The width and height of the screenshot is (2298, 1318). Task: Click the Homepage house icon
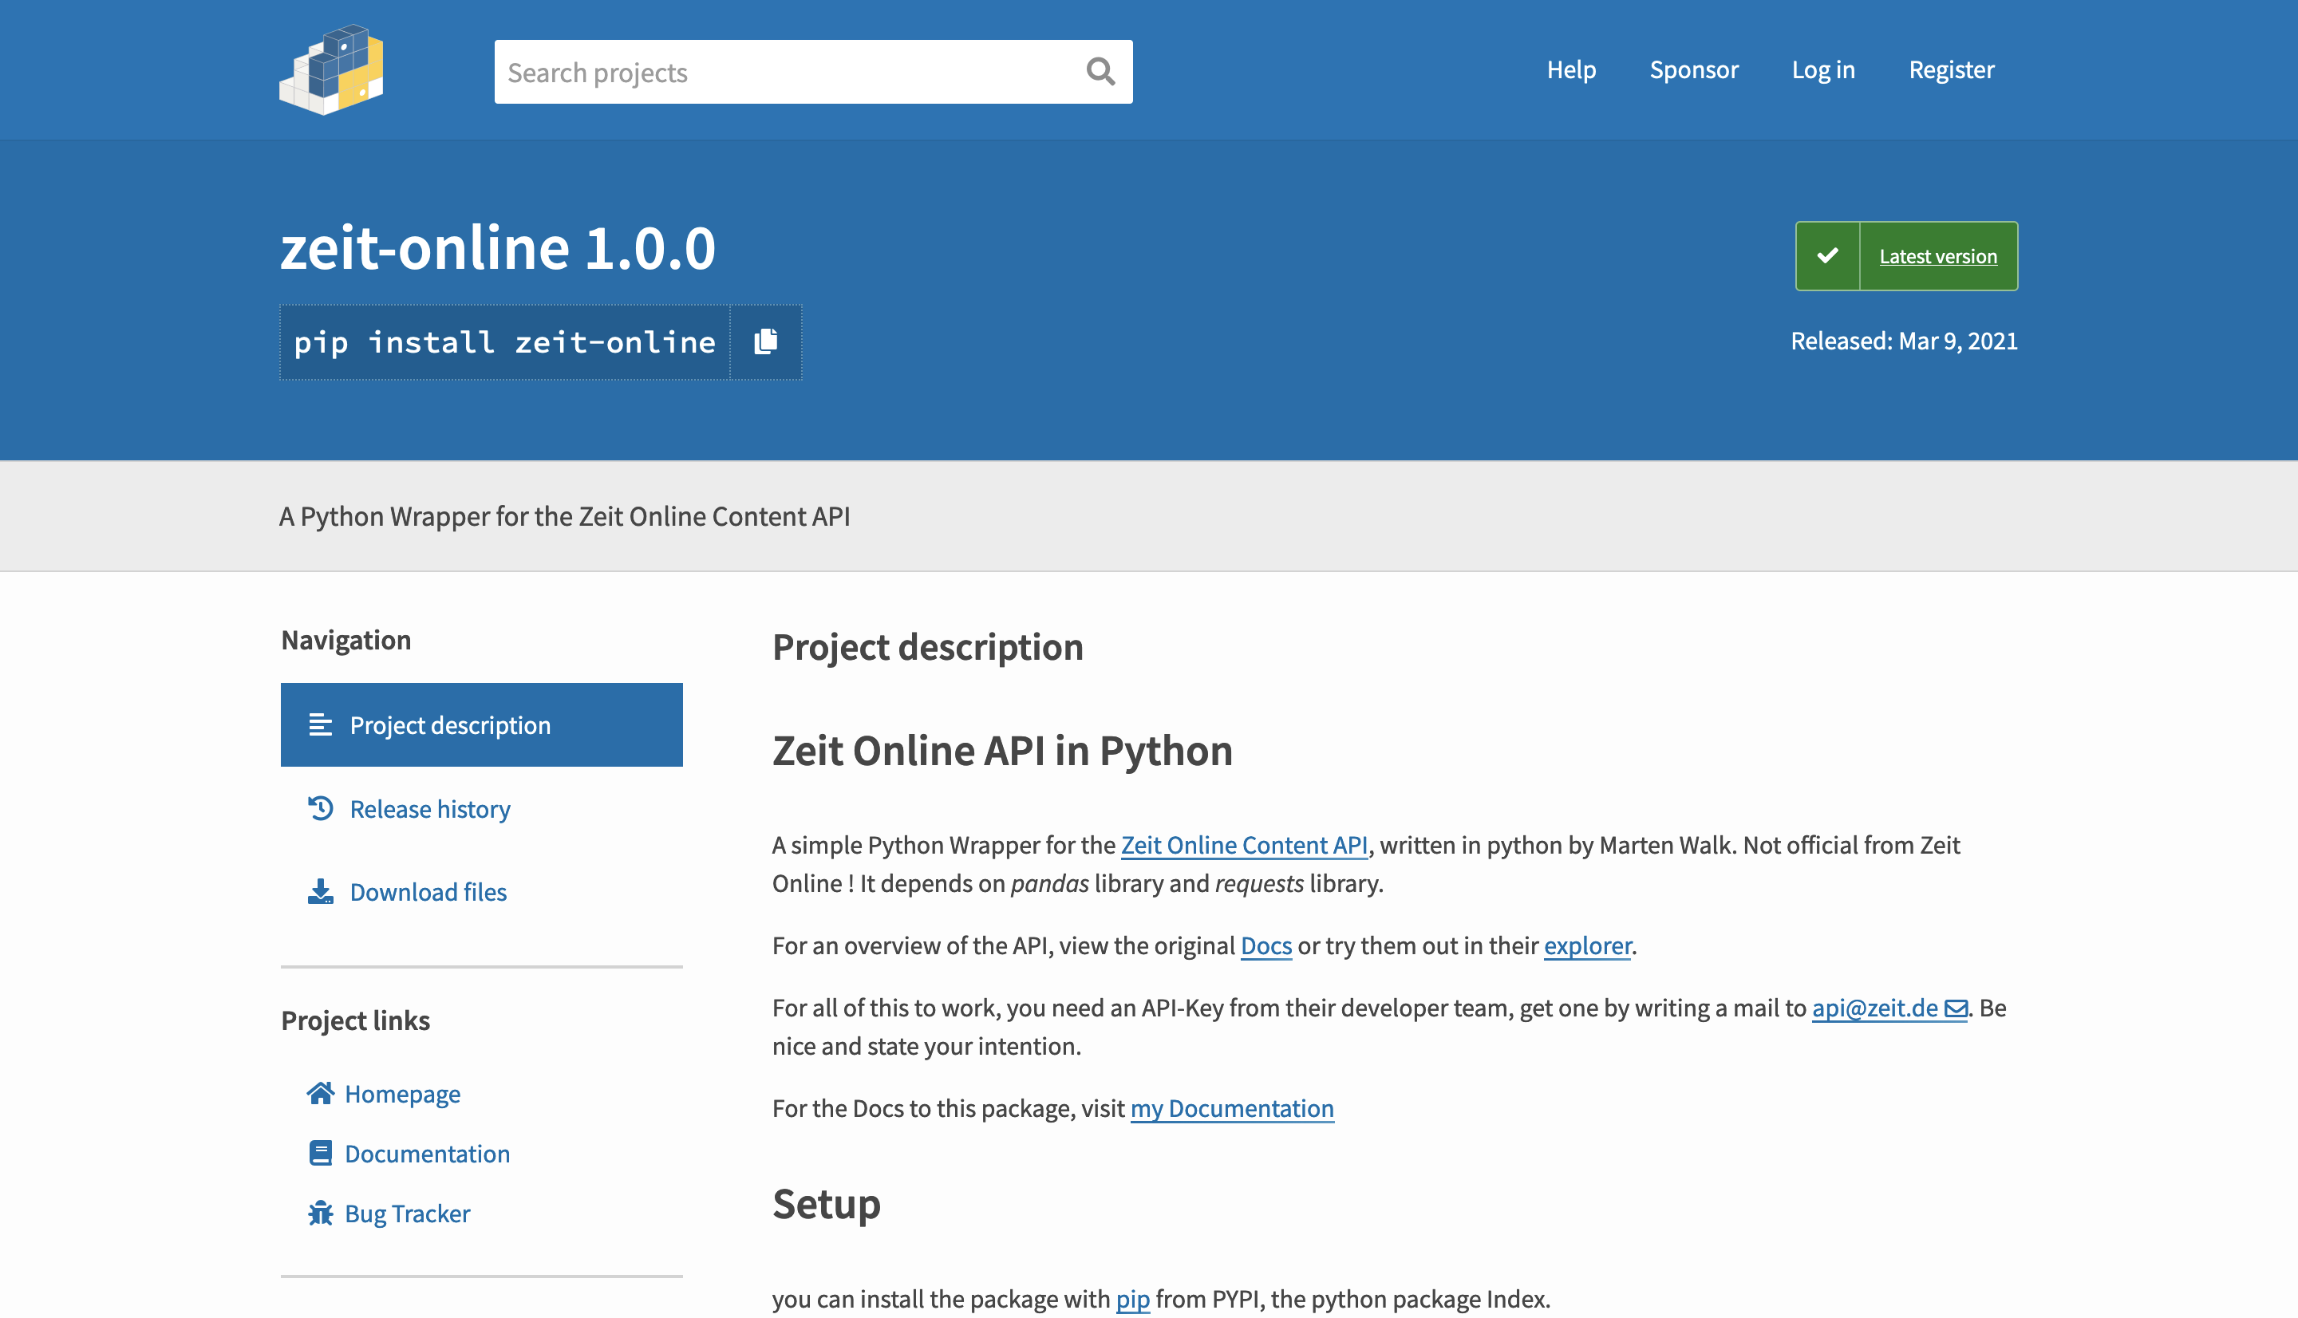click(321, 1094)
